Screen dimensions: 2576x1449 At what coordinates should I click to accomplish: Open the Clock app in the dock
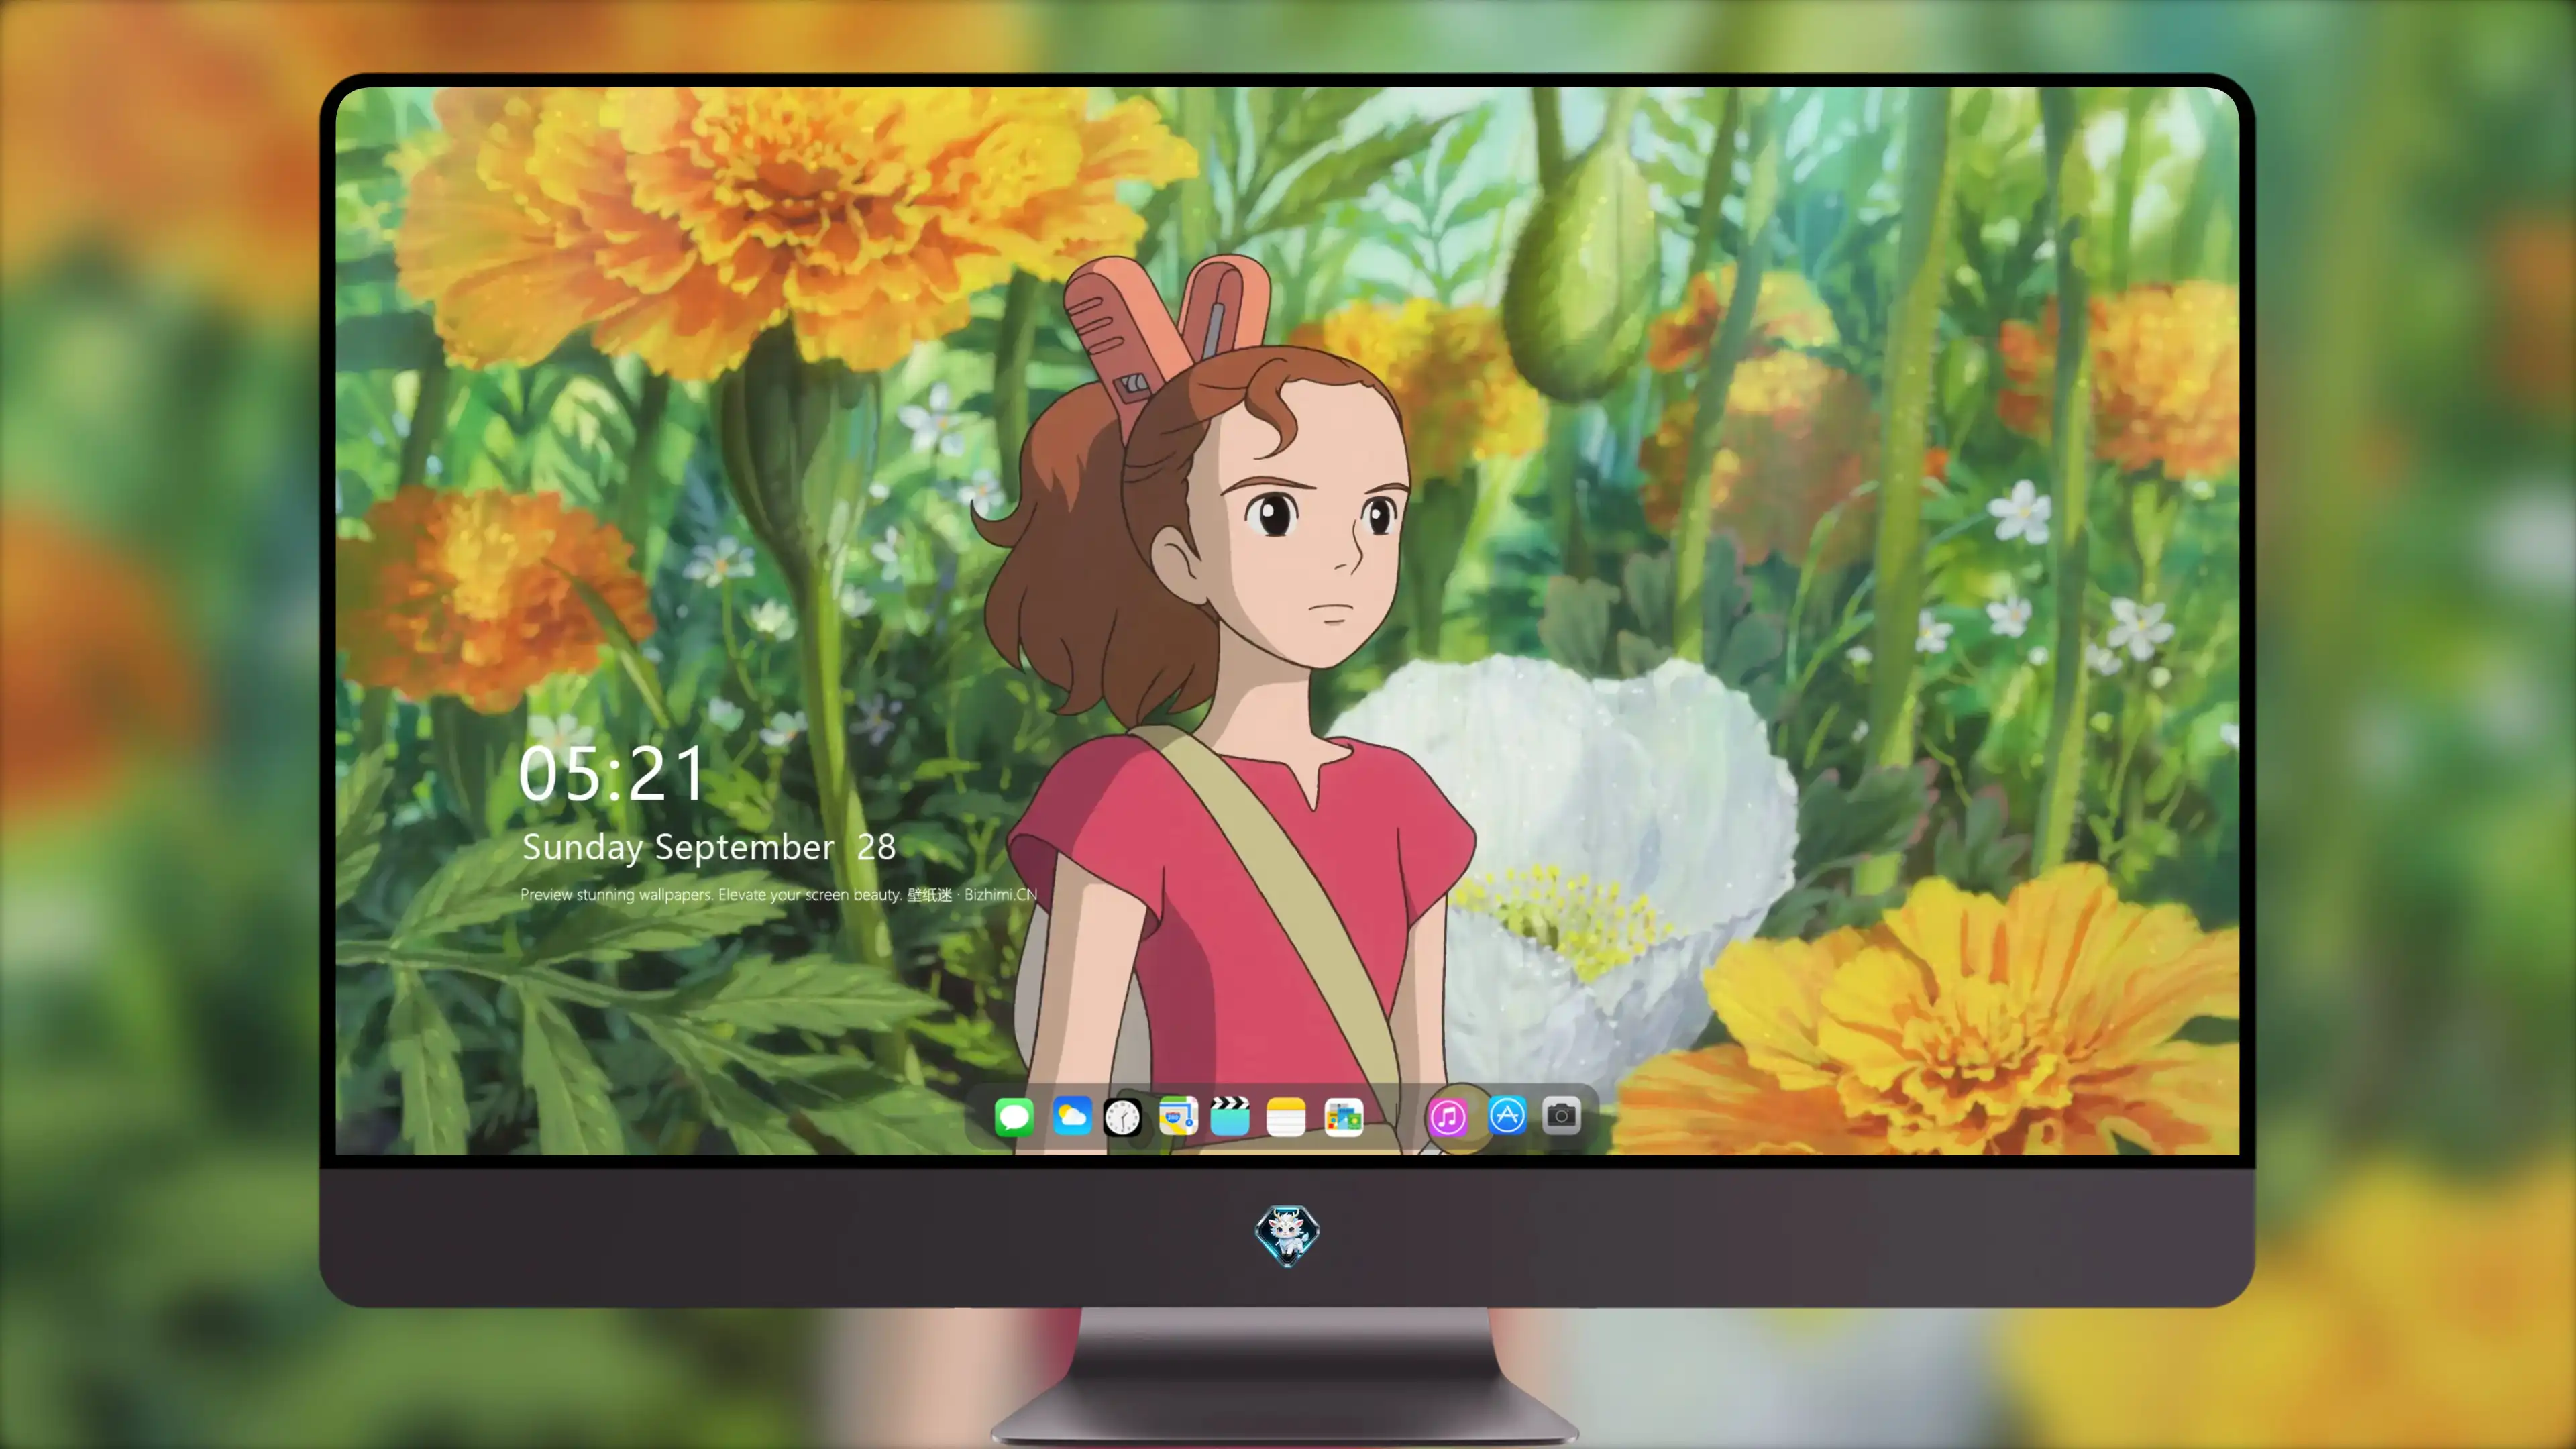point(1122,1117)
